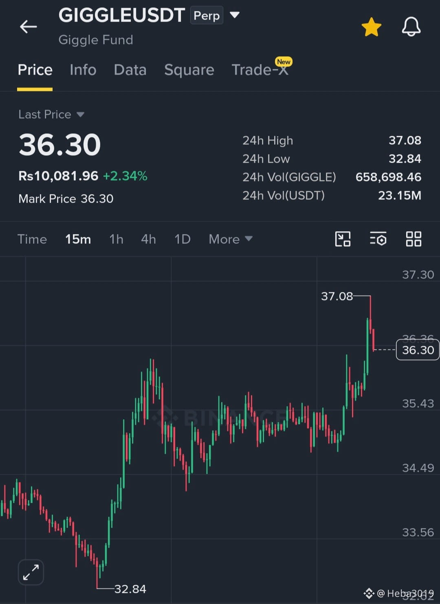This screenshot has height=604, width=440.
Task: Select the 15m chart interval
Action: pyautogui.click(x=78, y=239)
